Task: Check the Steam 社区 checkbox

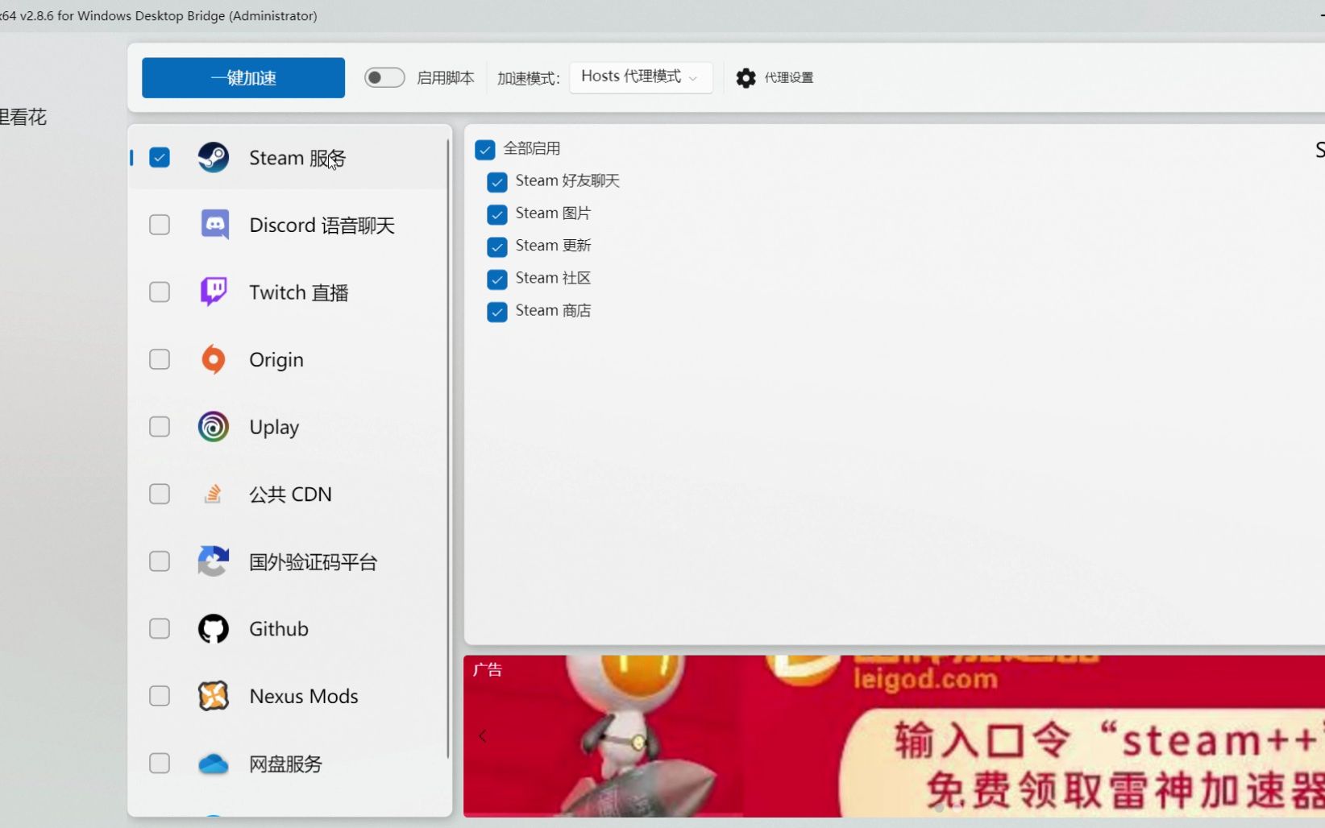Action: [496, 279]
